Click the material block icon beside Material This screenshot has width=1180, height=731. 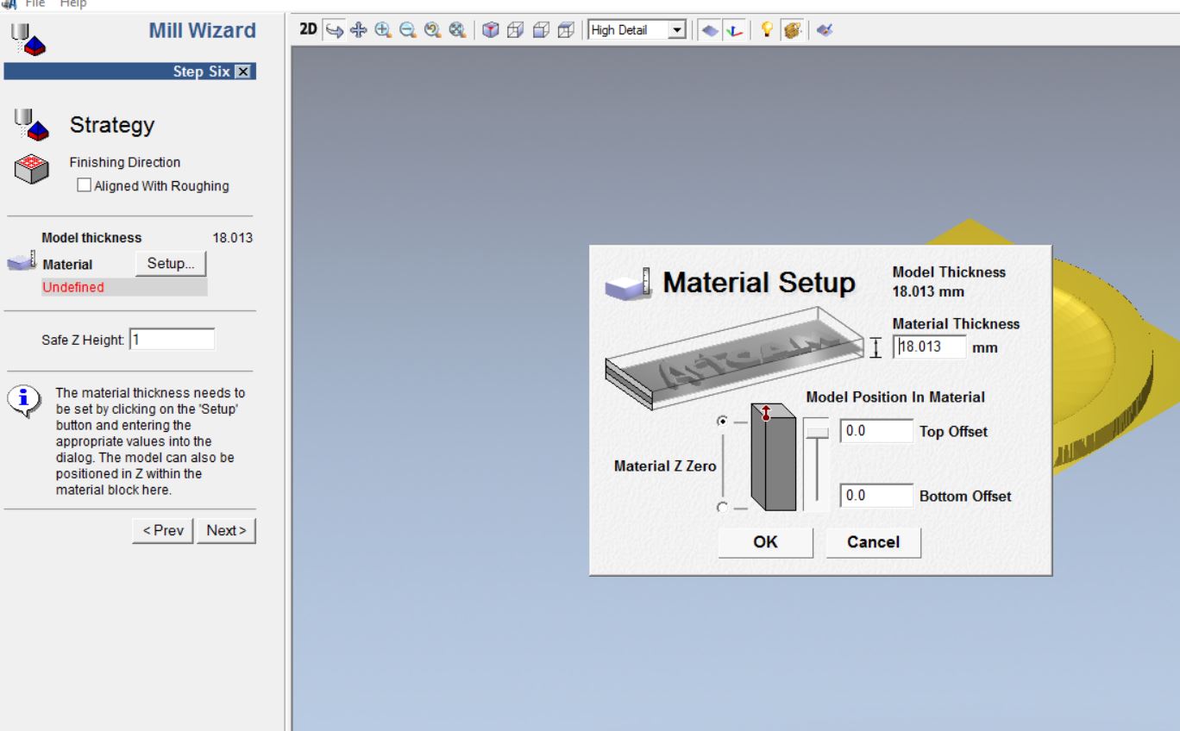[x=22, y=261]
